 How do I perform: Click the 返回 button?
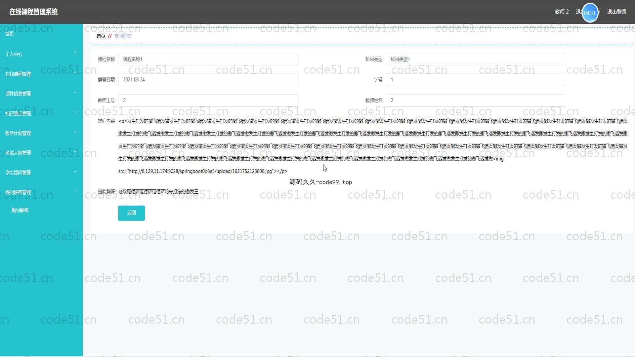pyautogui.click(x=131, y=213)
